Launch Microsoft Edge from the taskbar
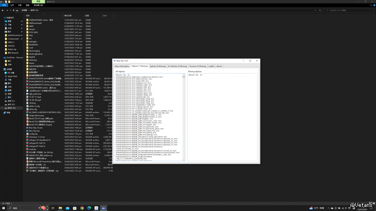This screenshot has height=211, width=376. click(89, 208)
